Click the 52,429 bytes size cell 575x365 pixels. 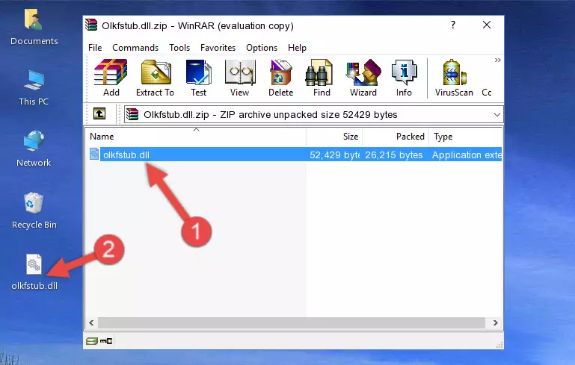point(334,155)
